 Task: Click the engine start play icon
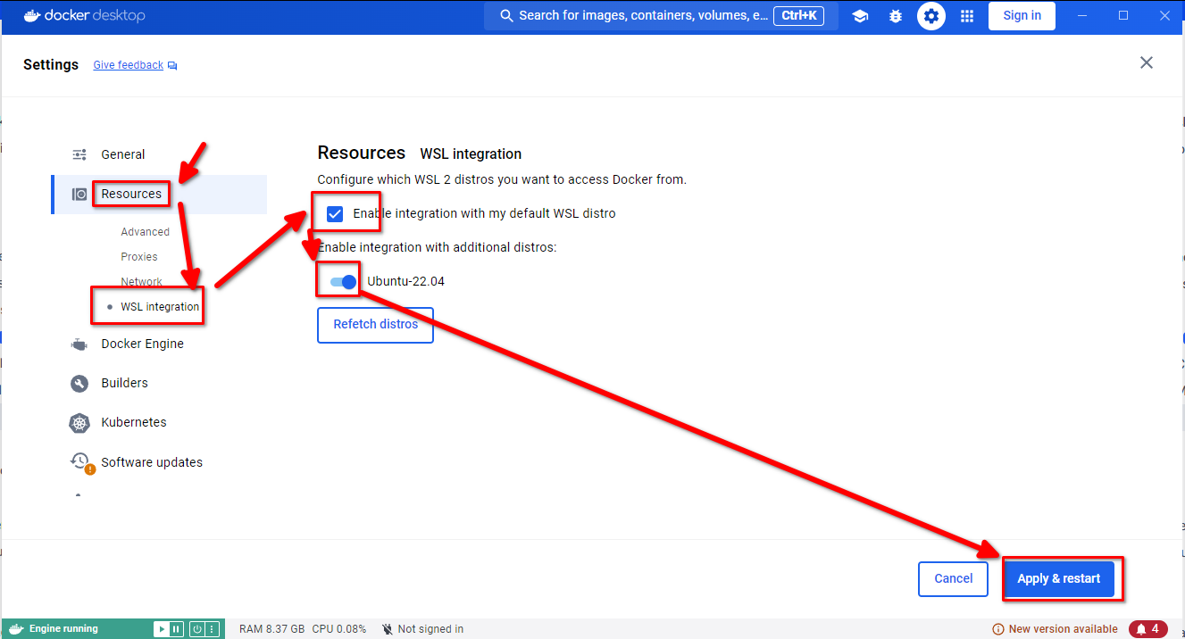pos(162,629)
